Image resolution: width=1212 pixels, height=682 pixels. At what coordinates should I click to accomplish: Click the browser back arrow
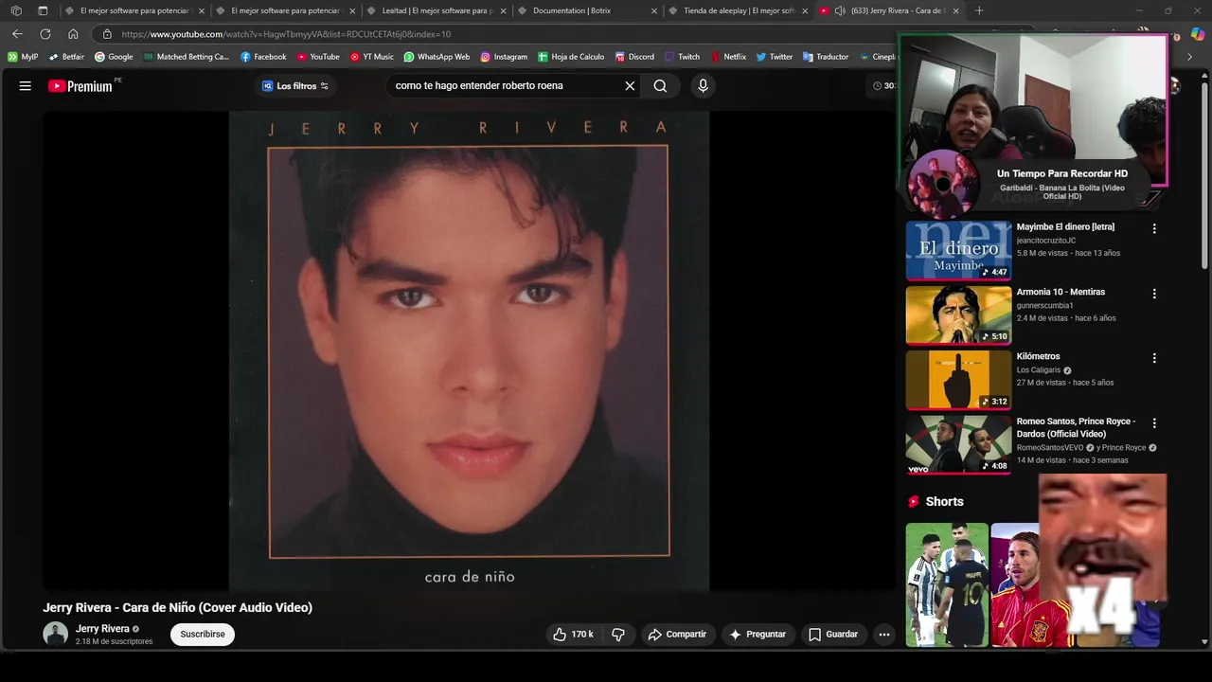coord(17,34)
